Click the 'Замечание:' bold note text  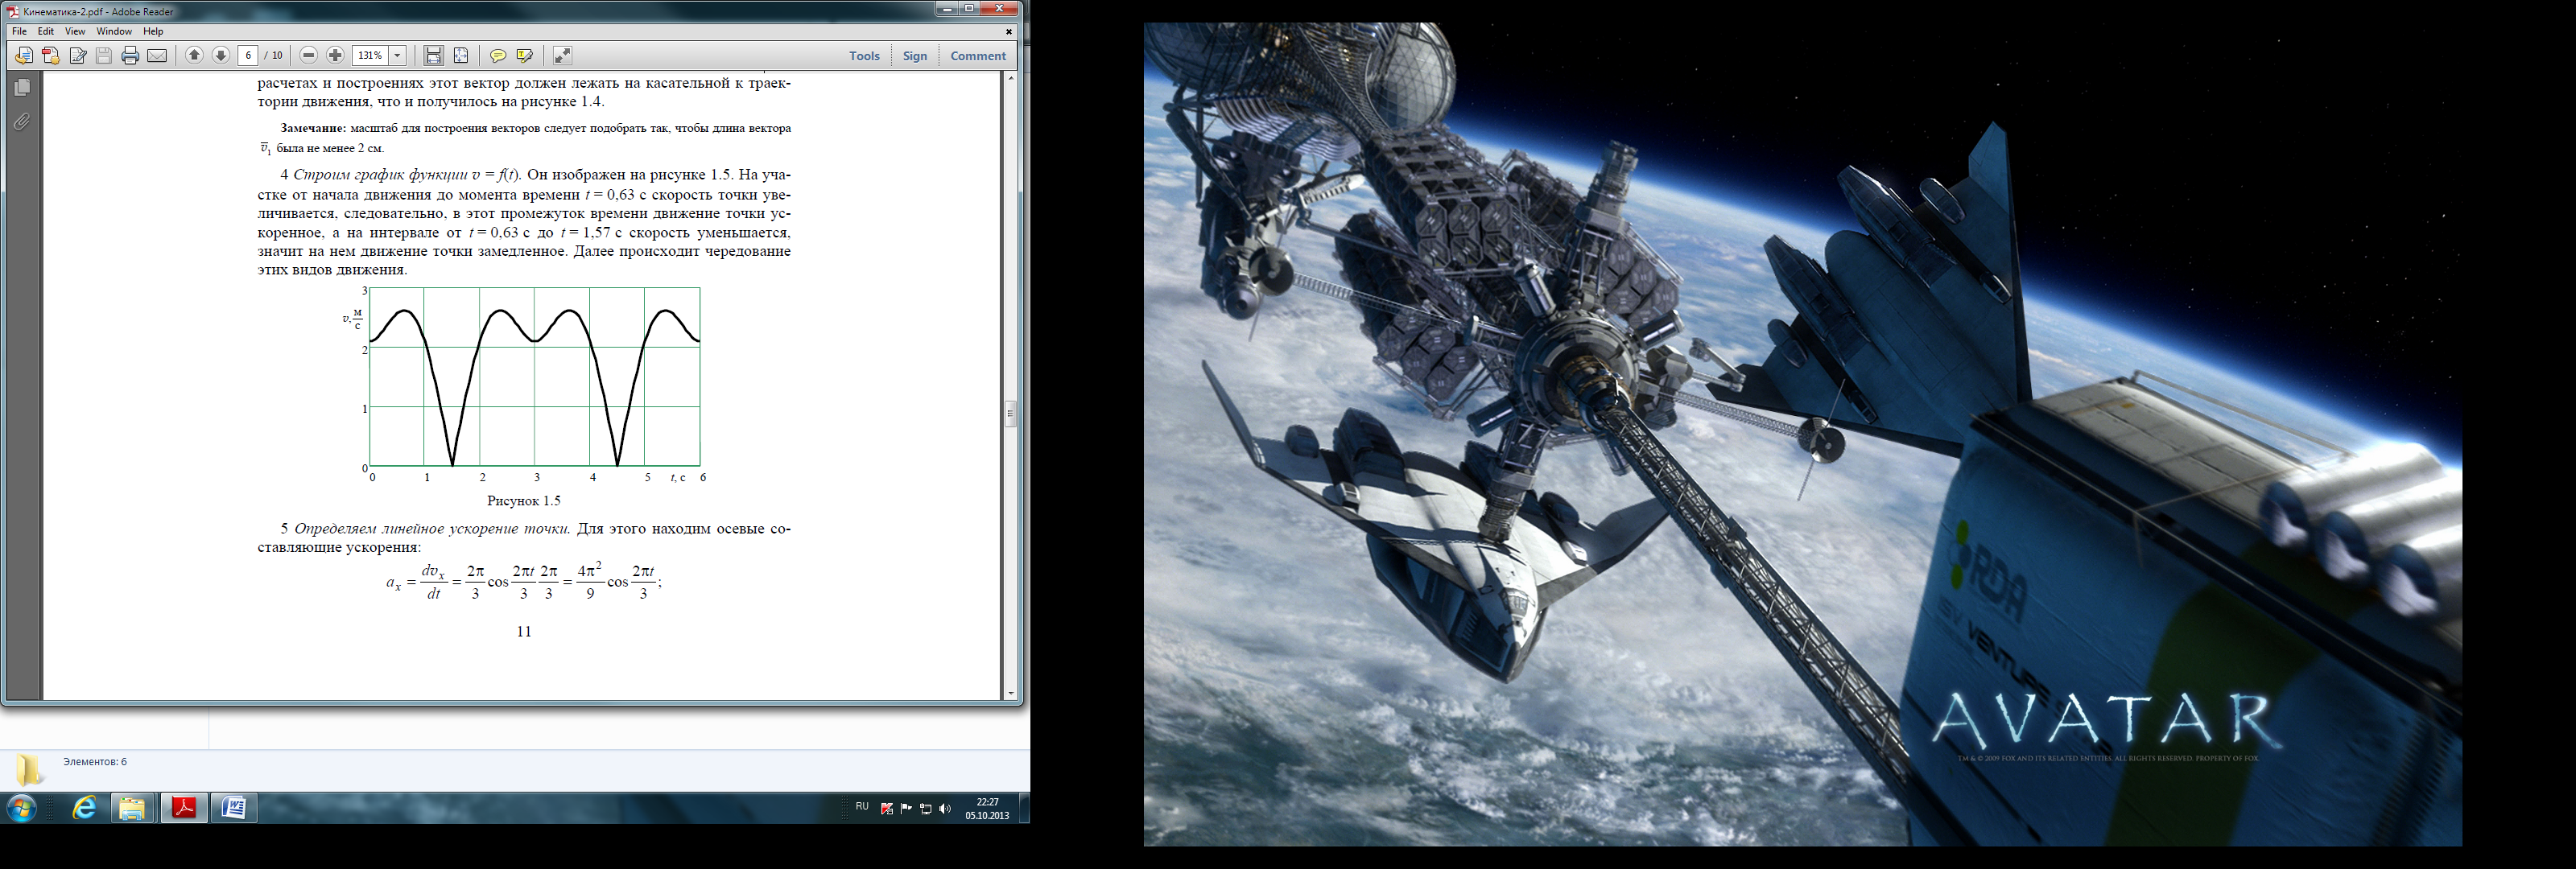point(313,129)
